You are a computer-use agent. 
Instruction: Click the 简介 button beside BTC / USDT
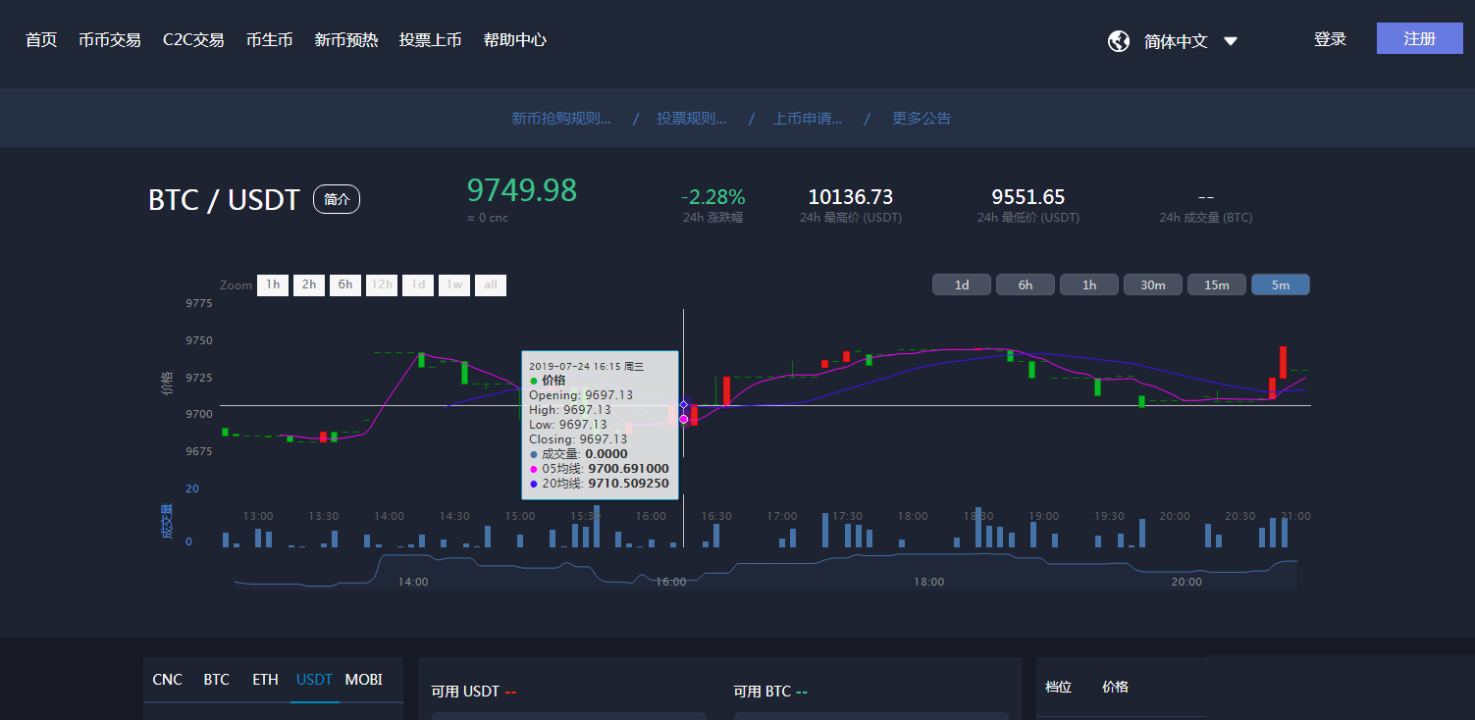(337, 199)
